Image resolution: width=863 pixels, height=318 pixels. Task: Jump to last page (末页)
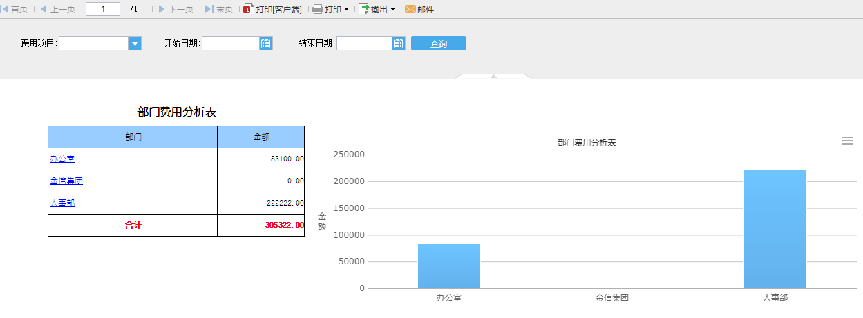218,10
